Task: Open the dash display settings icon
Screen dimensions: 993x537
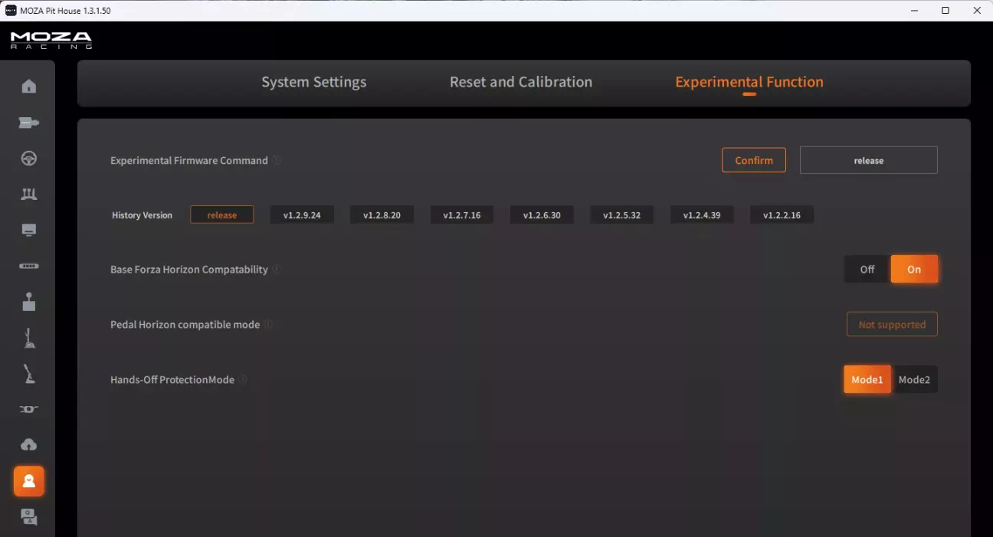Action: point(29,230)
